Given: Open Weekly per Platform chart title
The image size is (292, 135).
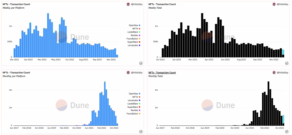Looking at the screenshot, I should (16, 4).
